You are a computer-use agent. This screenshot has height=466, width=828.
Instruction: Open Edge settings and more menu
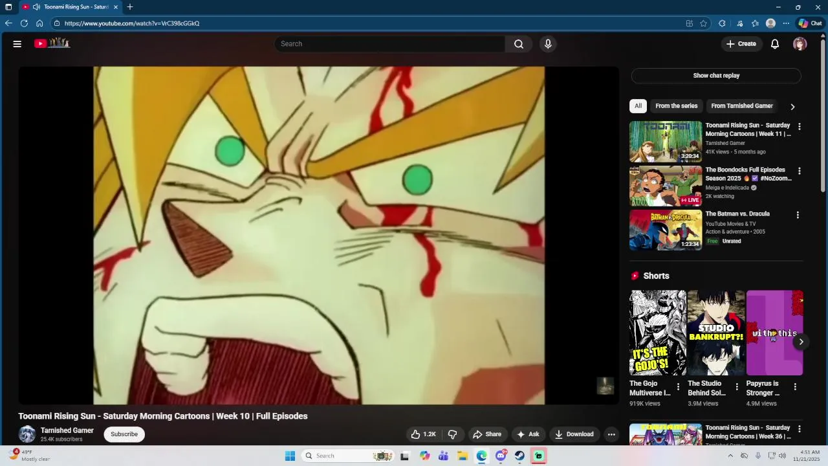click(x=786, y=23)
